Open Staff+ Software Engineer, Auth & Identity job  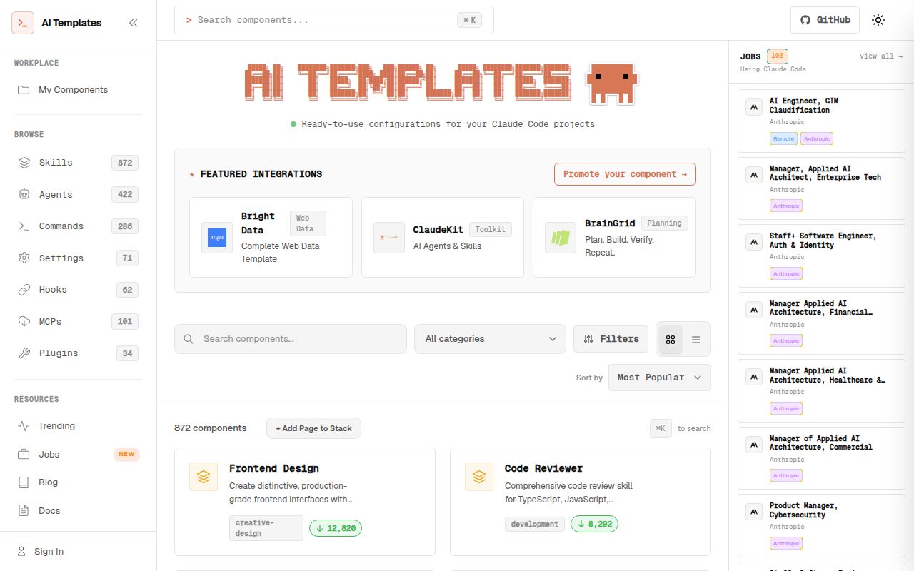coord(821,256)
